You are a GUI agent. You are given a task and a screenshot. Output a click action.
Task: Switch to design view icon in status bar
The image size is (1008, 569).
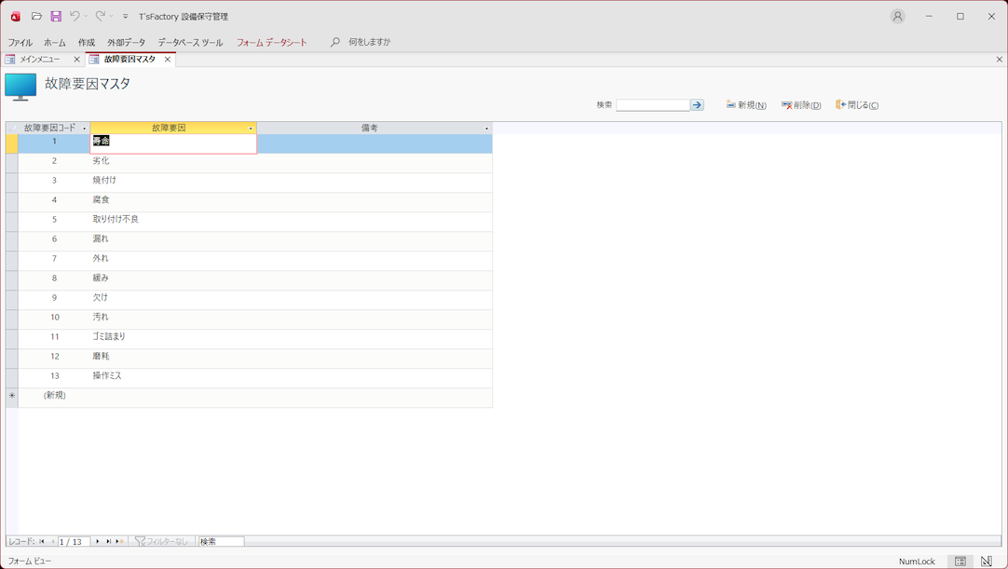[x=987, y=562]
